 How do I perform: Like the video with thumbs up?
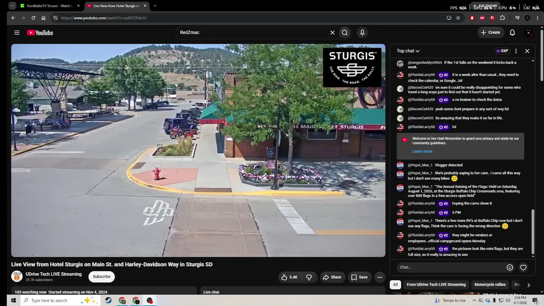(289, 277)
